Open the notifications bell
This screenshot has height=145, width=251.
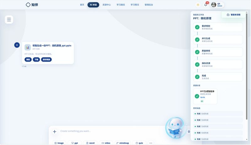coord(206,5)
